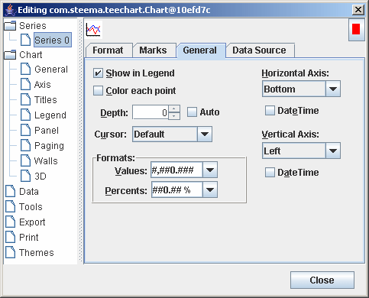The width and height of the screenshot is (369, 298).
Task: Click the Close button
Action: [x=322, y=280]
